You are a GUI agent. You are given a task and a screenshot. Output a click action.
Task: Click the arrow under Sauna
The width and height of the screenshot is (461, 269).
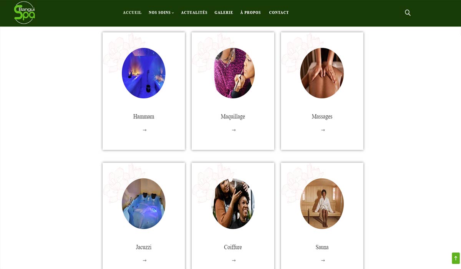pyautogui.click(x=323, y=261)
